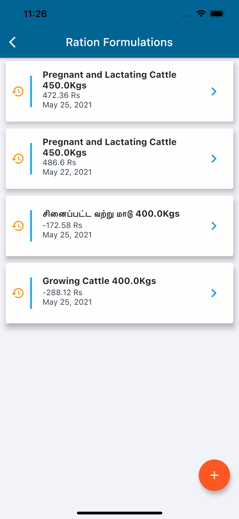Tap the home indicator bar at screen bottom
Viewport: 239px width, 519px height.
pyautogui.click(x=119, y=513)
